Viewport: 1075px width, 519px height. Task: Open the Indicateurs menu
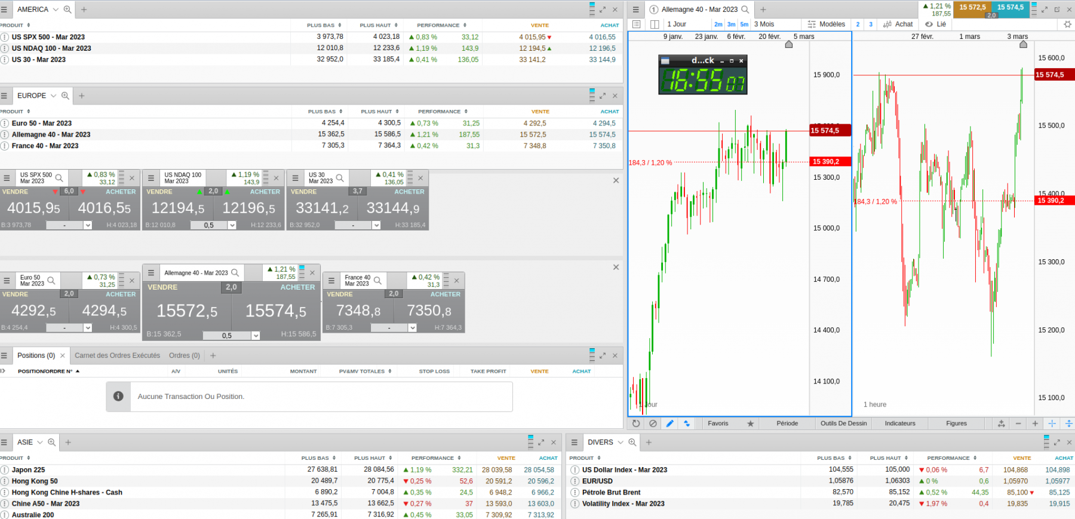pos(900,423)
